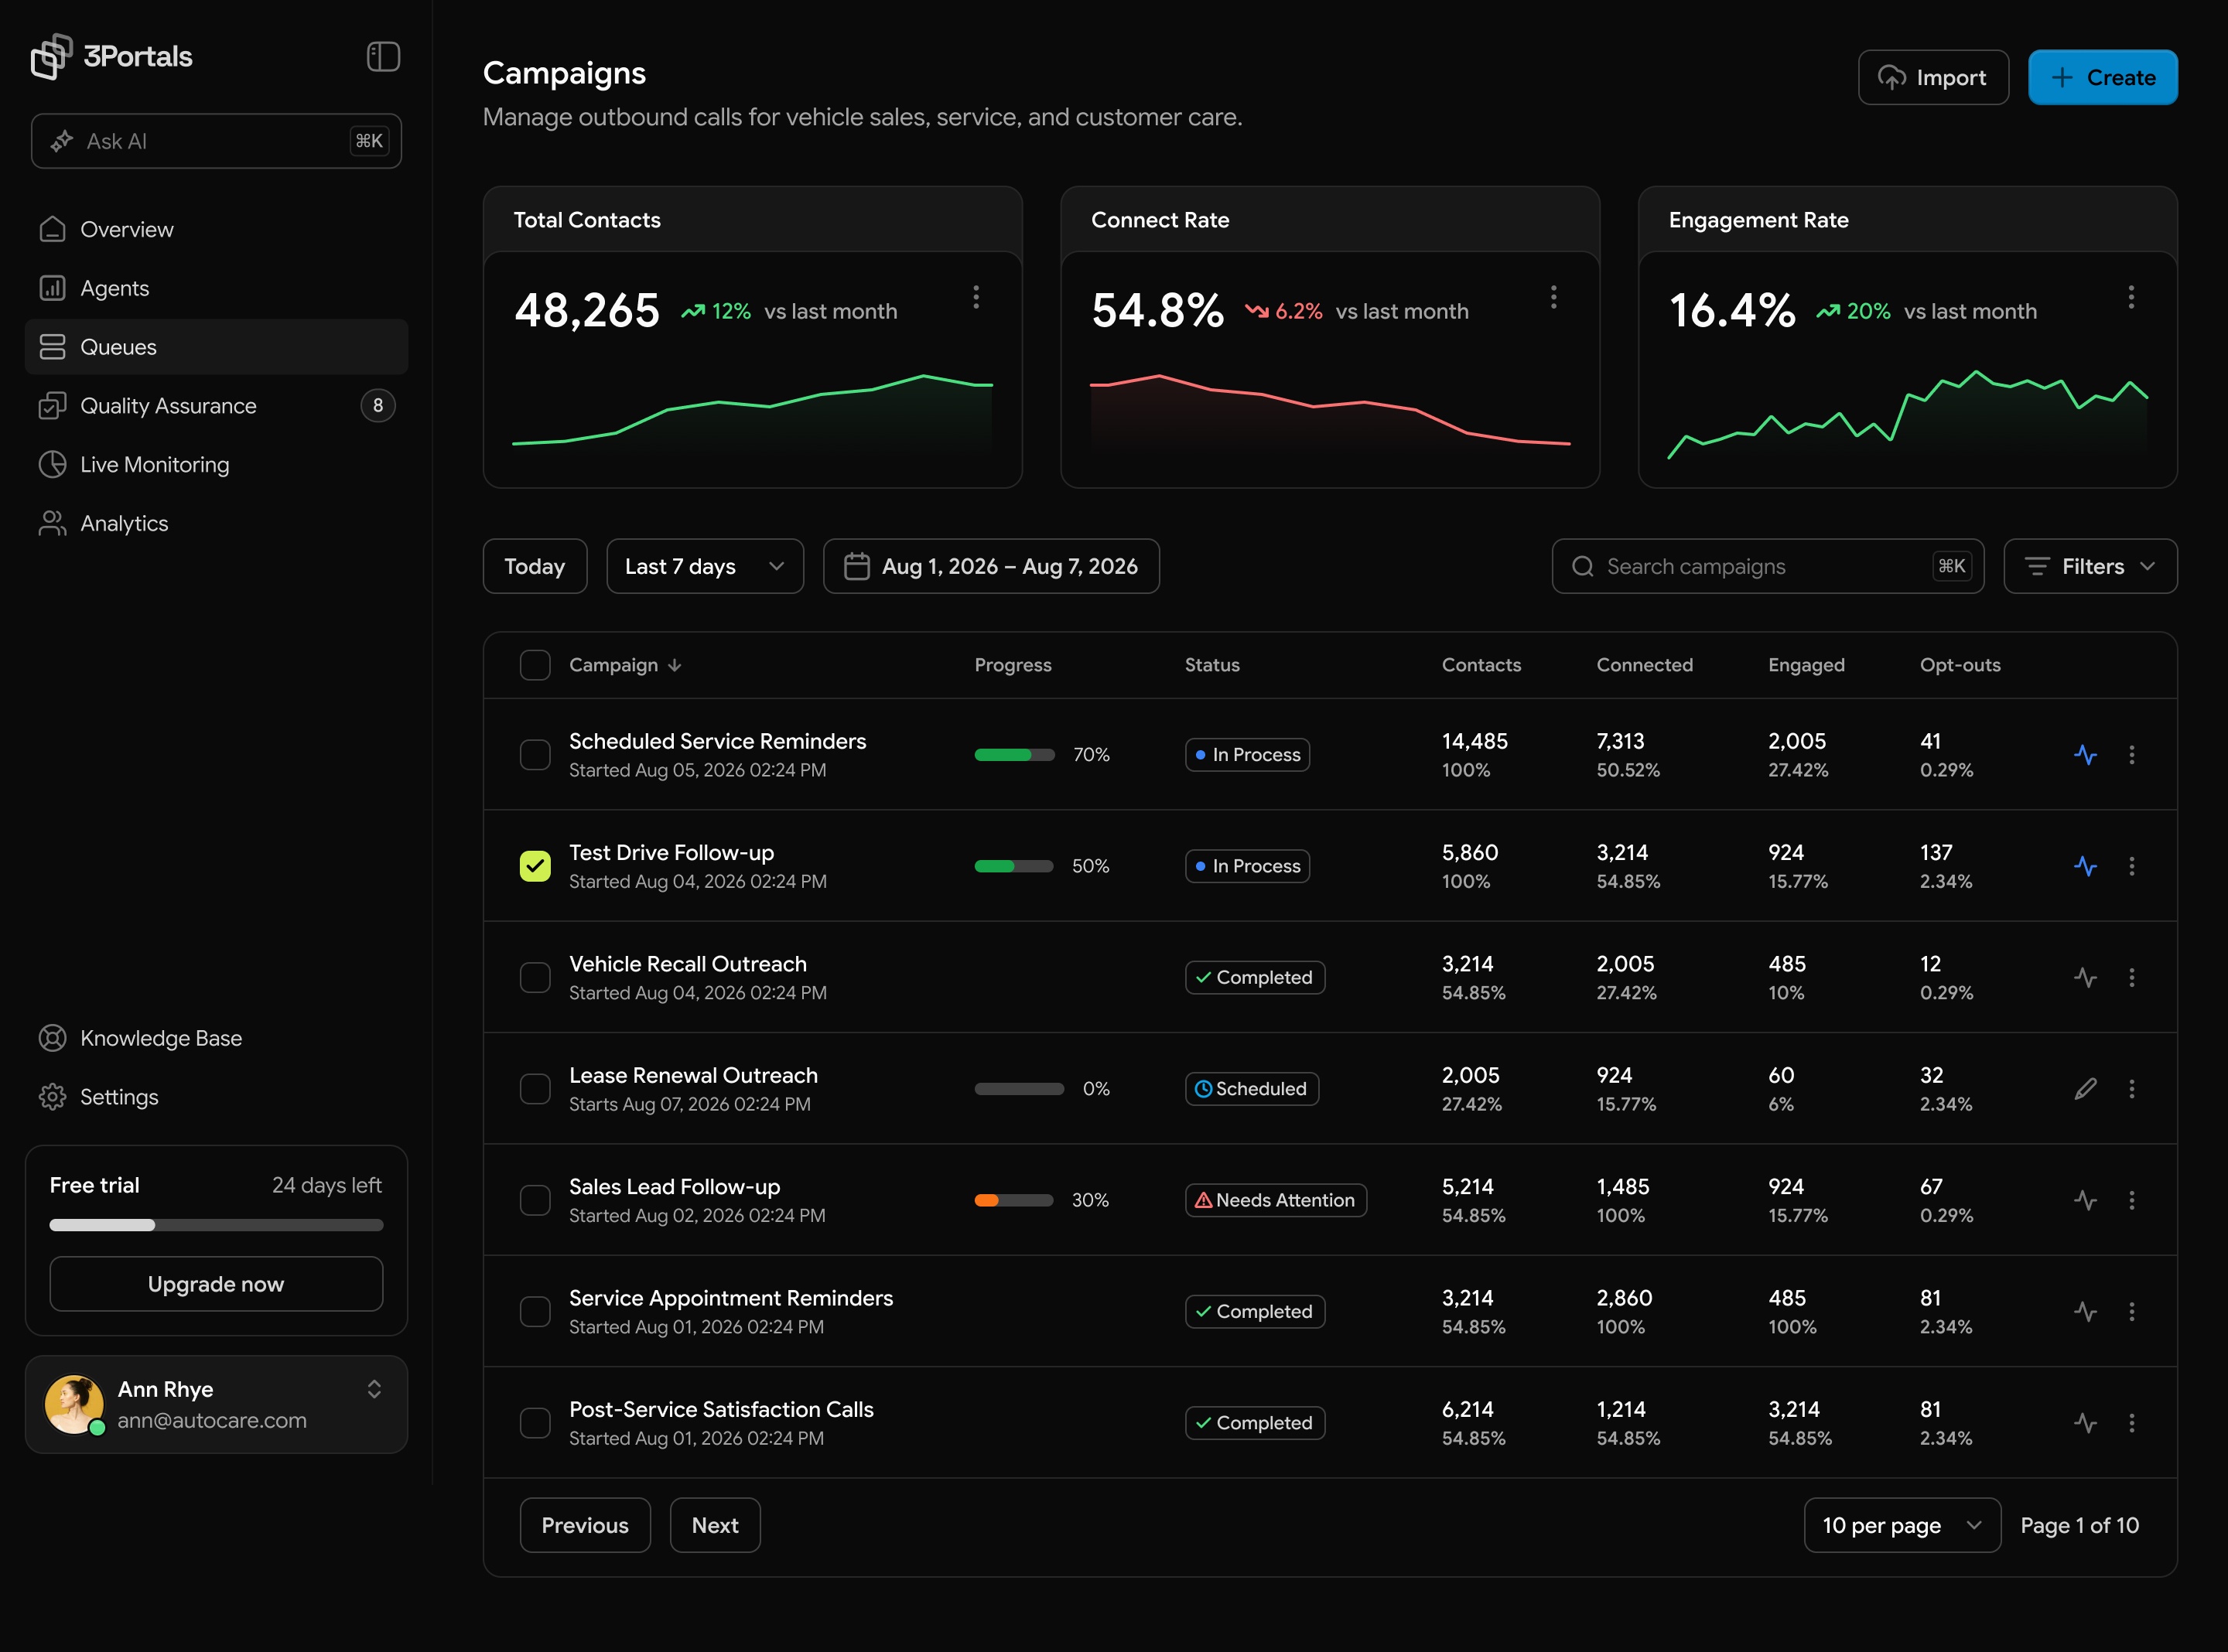Open the Aug 1 – Aug 7 date picker

coord(991,567)
